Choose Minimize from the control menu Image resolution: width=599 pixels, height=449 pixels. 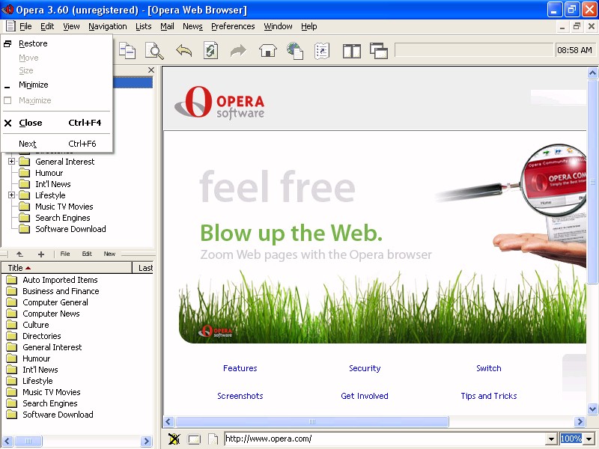pyautogui.click(x=58, y=85)
